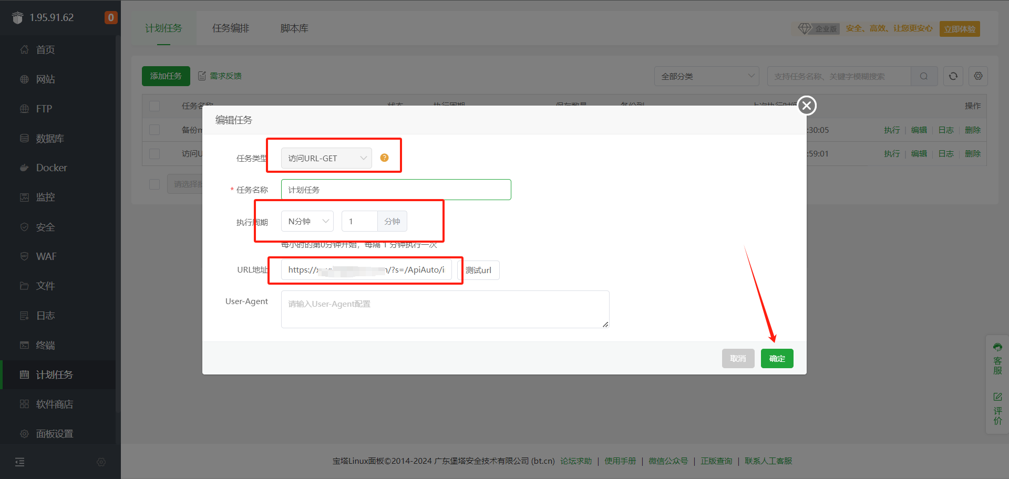Viewport: 1009px width, 479px height.
Task: Check the second task row checkbox
Action: point(155,154)
